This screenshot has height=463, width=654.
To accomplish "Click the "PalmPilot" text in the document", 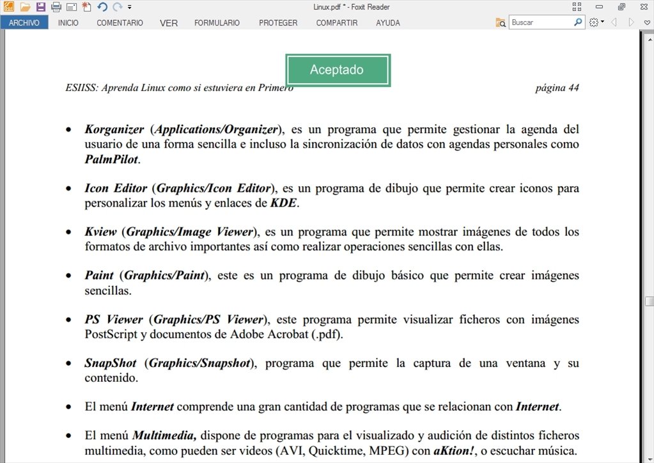I will pos(111,159).
